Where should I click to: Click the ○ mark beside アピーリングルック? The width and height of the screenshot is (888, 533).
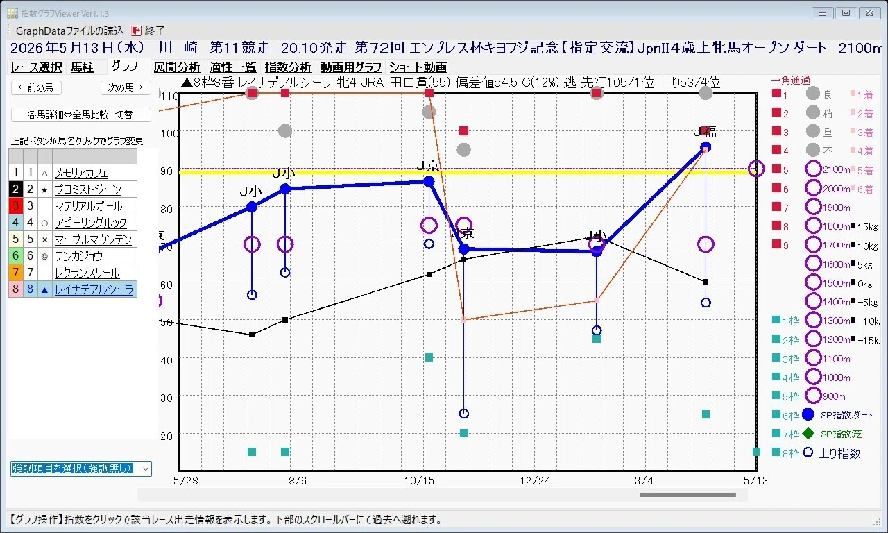point(44,223)
